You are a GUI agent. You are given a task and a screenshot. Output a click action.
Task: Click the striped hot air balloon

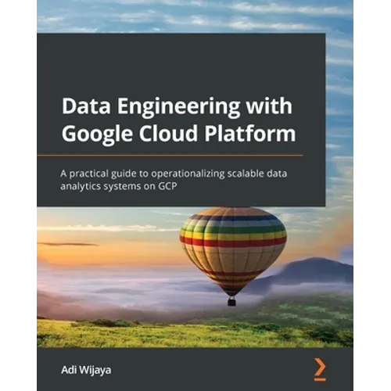pos(233,256)
